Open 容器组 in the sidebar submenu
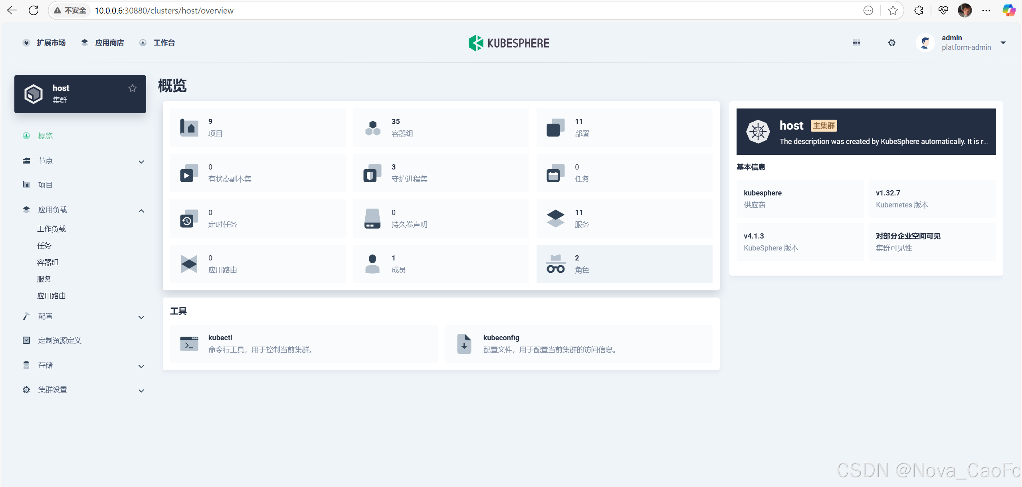 (48, 262)
